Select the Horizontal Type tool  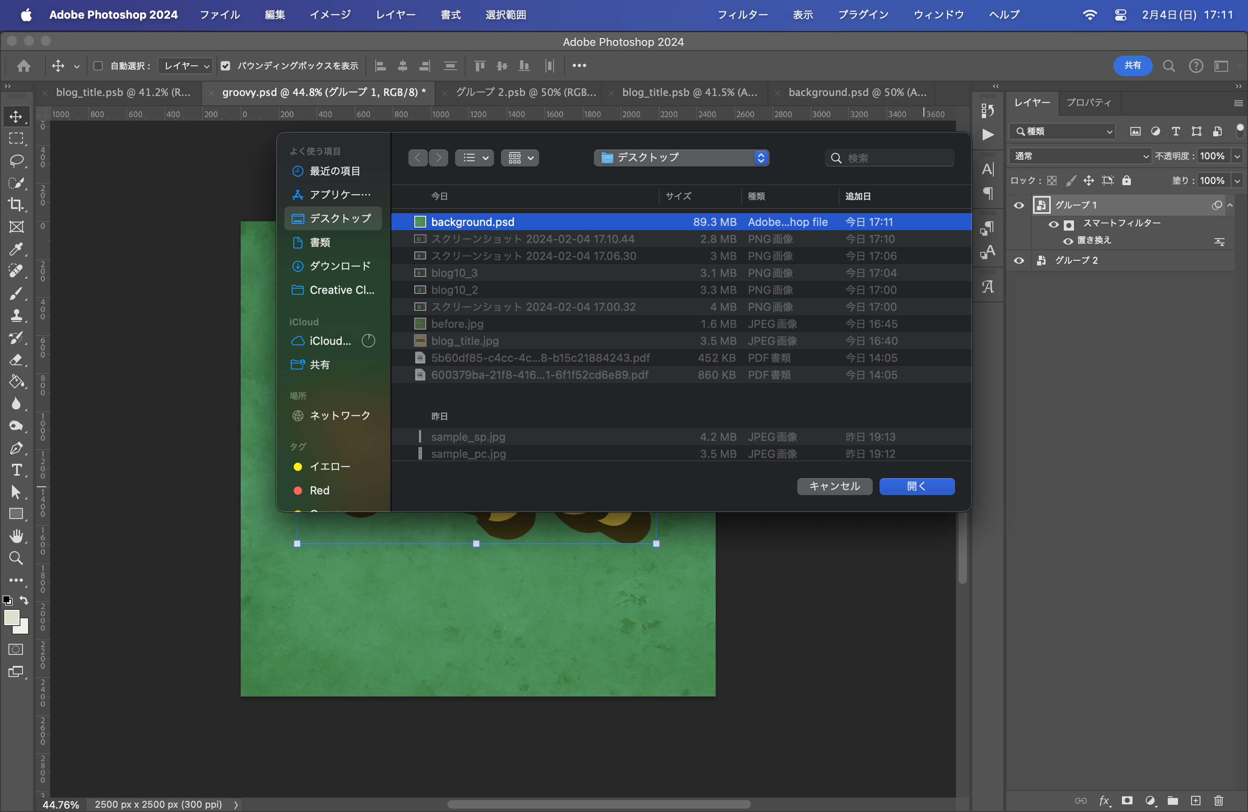[16, 470]
